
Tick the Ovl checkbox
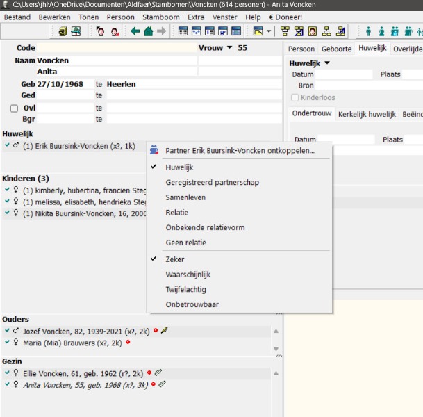pyautogui.click(x=14, y=108)
